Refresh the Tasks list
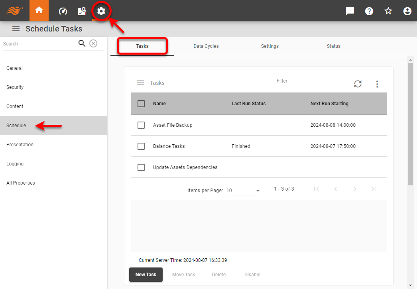 coord(358,84)
